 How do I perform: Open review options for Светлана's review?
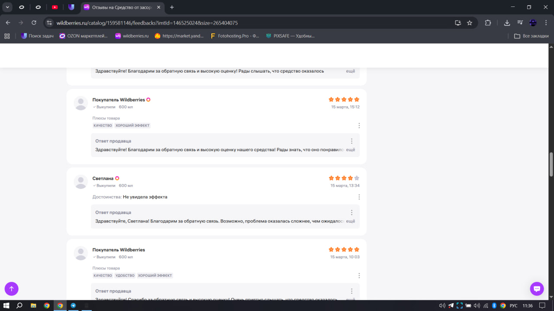point(359,197)
